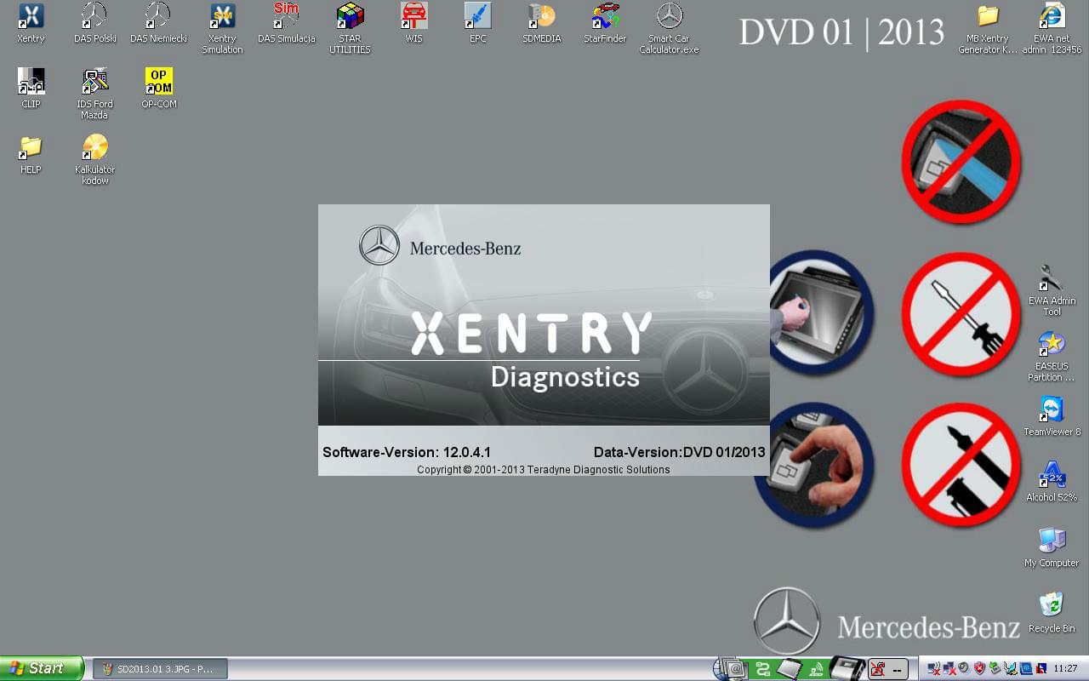Viewport: 1089px width, 681px height.
Task: Open the Recycle Bin
Action: coord(1052,613)
